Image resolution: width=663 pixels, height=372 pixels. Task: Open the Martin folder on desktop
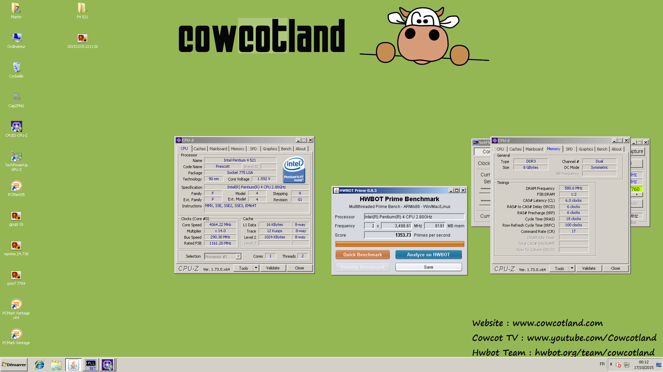(16, 11)
